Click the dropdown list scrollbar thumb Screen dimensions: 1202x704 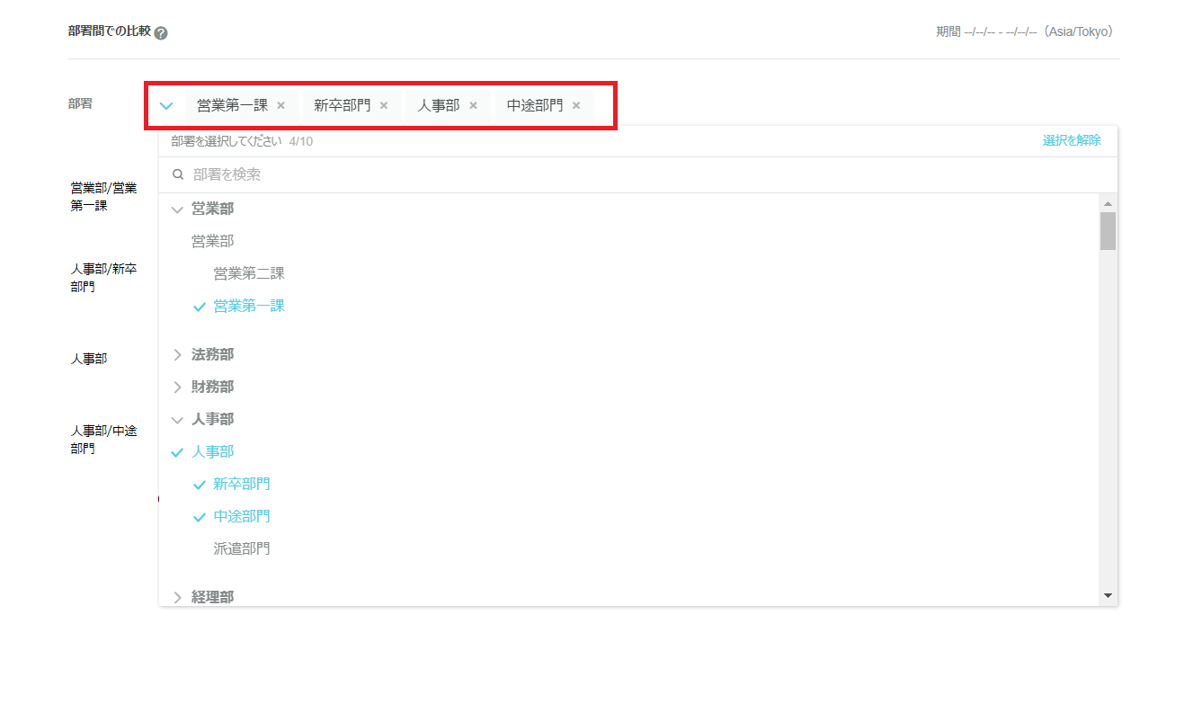(1108, 230)
